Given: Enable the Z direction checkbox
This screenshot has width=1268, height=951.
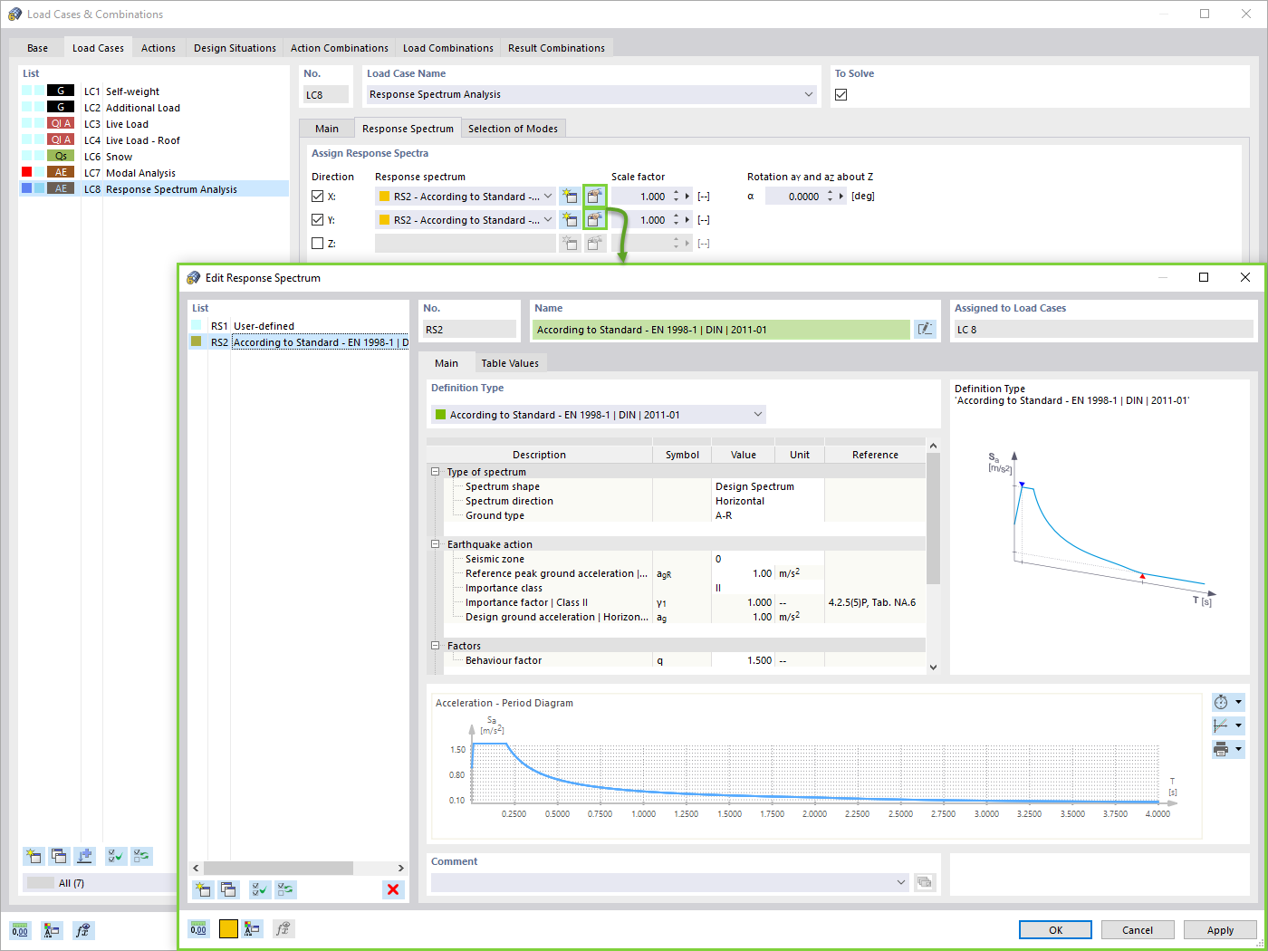Looking at the screenshot, I should click(x=317, y=244).
